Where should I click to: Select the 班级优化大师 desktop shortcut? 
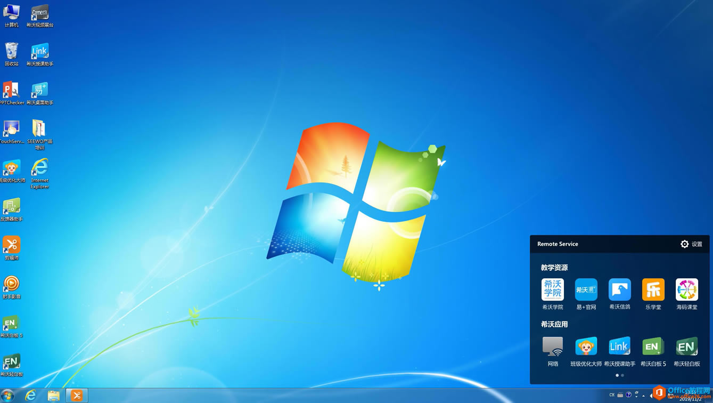click(11, 171)
